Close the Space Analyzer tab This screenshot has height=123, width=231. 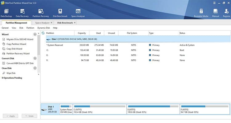tap(51, 23)
